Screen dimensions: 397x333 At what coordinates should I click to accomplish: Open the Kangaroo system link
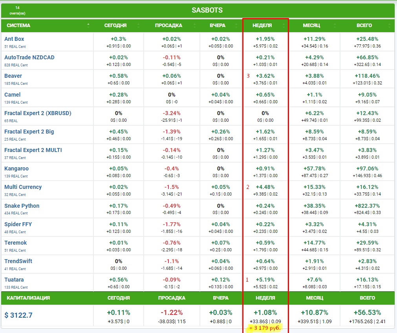[16, 168]
